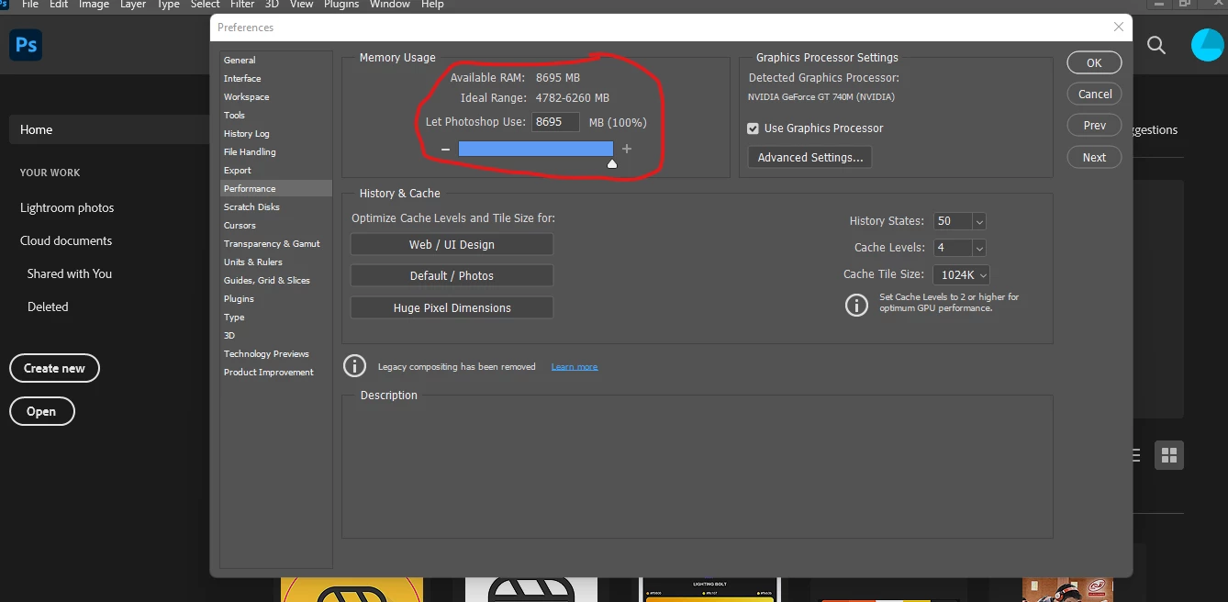Open search magnifier in Photoshop header
Image resolution: width=1228 pixels, height=602 pixels.
[1156, 45]
